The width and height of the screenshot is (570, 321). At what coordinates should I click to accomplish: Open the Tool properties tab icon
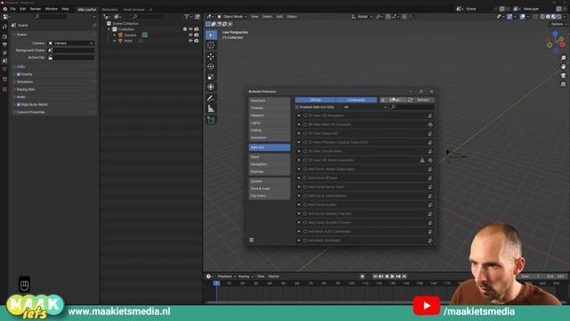tap(4, 27)
